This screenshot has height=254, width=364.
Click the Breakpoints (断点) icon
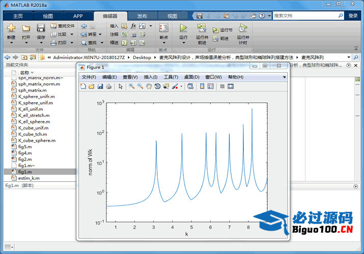(x=163, y=28)
